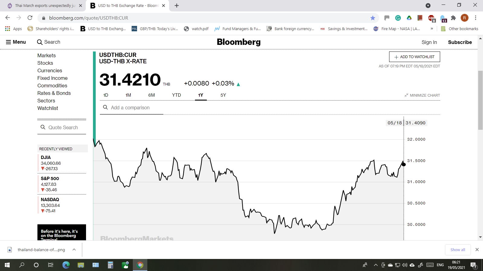Screen dimensions: 483x271
Task: Click the browser address bar URL
Action: coord(88,18)
